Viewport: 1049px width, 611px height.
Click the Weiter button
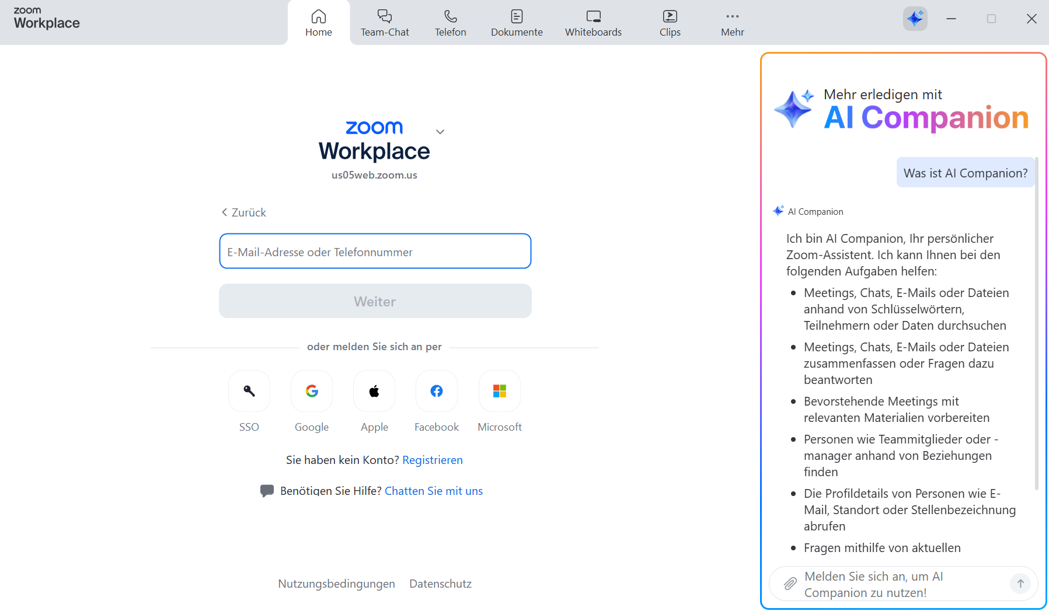[x=375, y=301]
